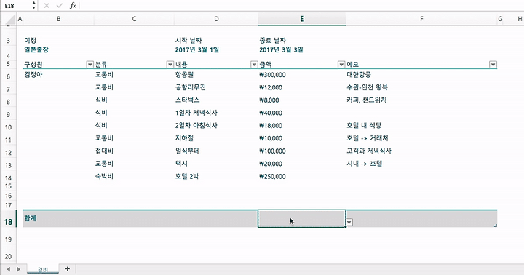Image resolution: width=524 pixels, height=275 pixels.
Task: Go to previous sheet with left arrow
Action: pyautogui.click(x=8, y=269)
